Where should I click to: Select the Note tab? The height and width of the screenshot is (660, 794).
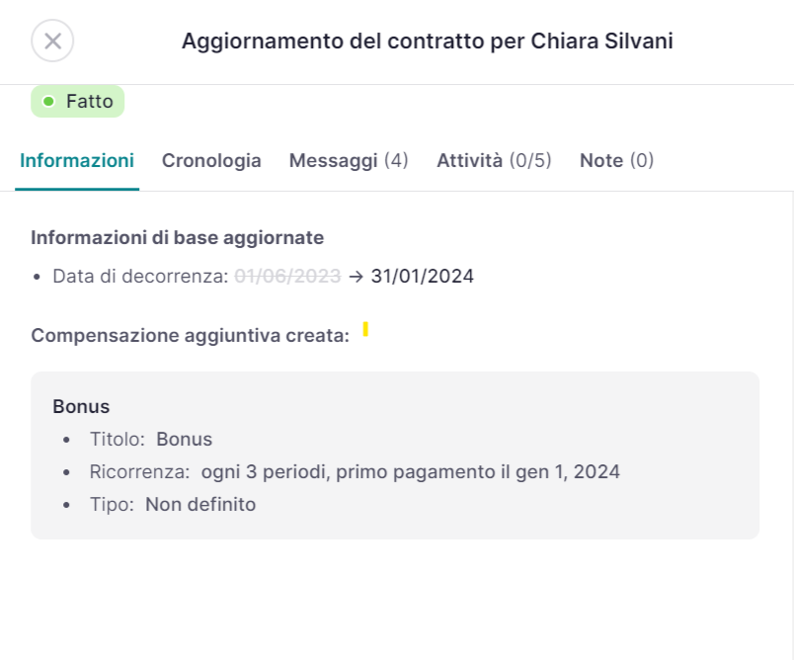coord(616,160)
